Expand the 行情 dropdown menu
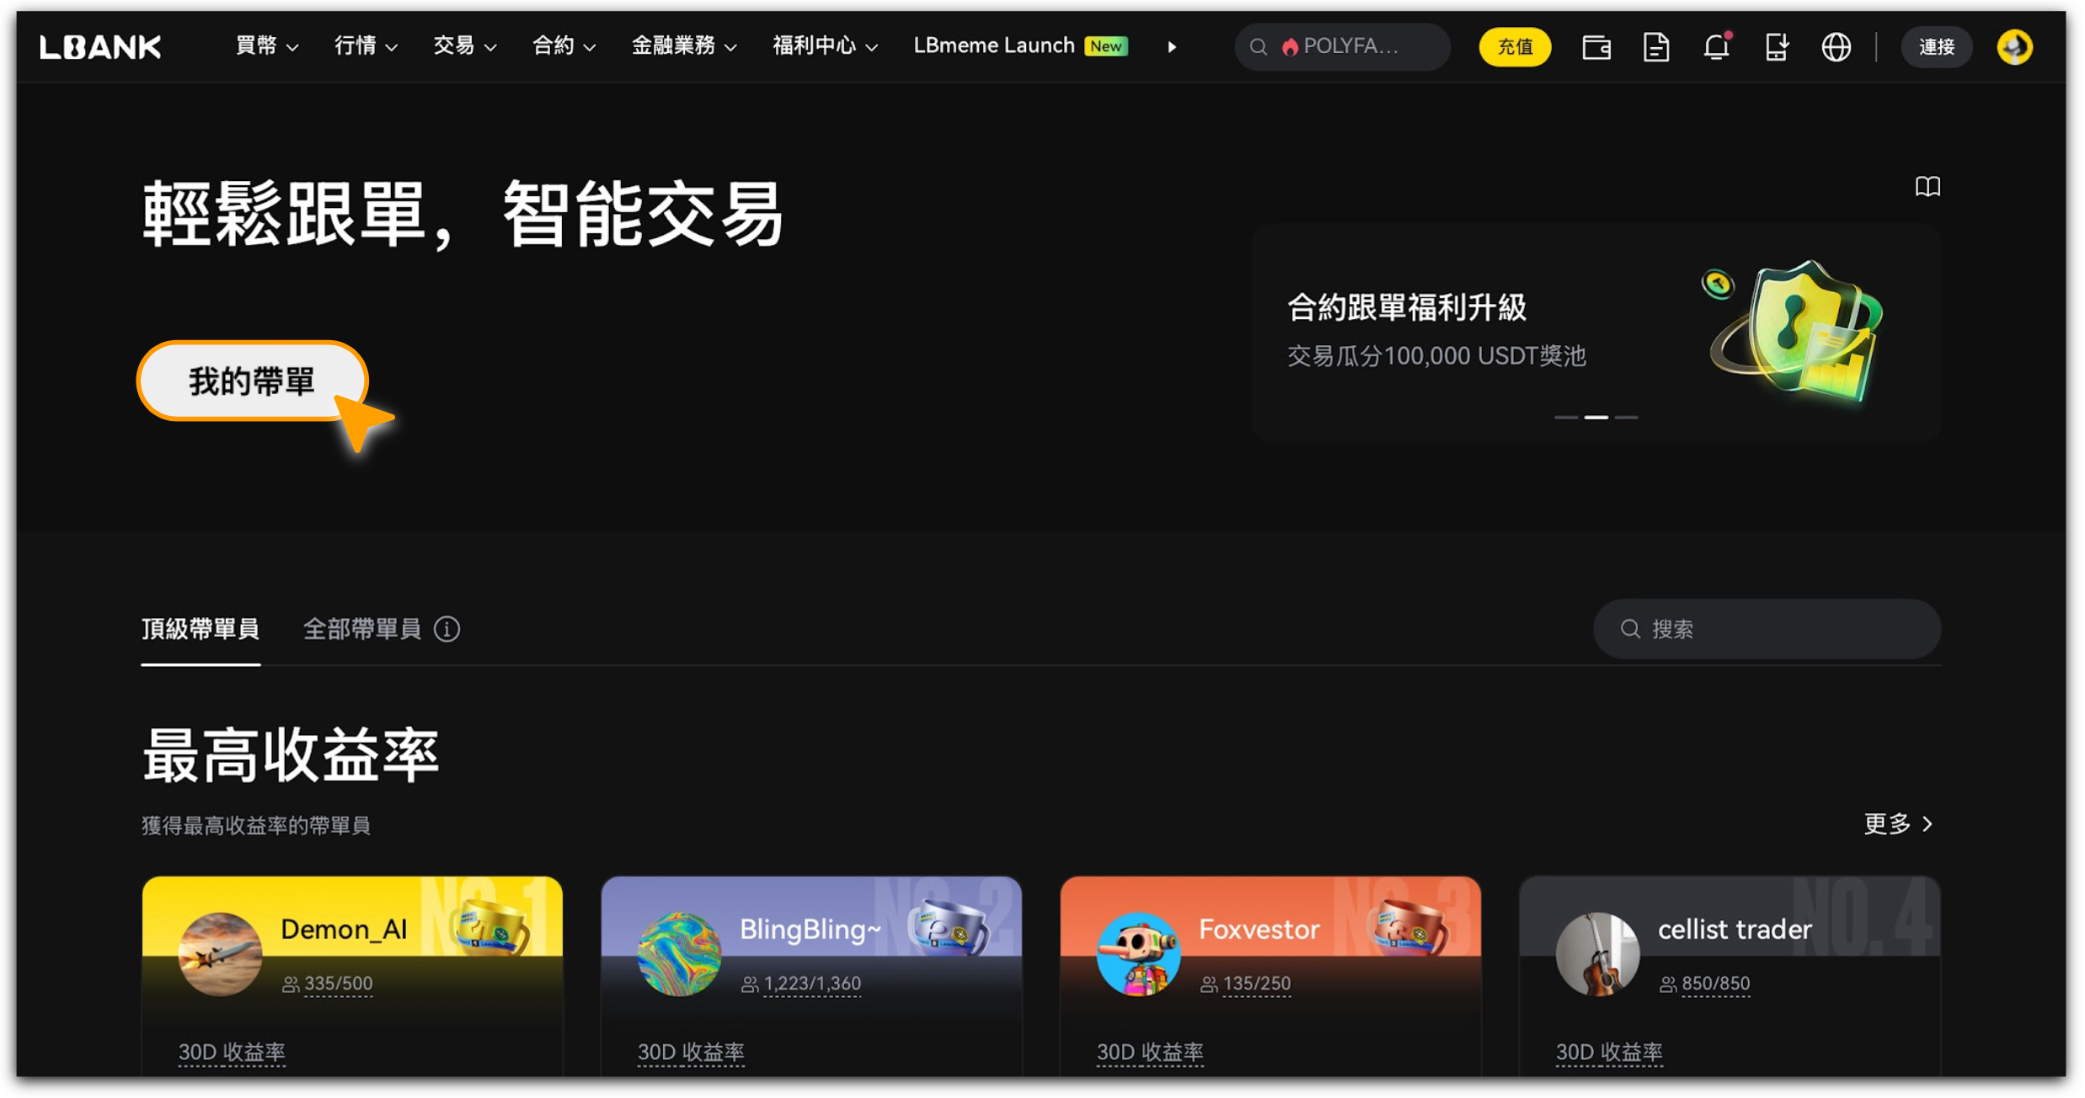Viewport: 2085px width, 1098px height. click(x=366, y=46)
